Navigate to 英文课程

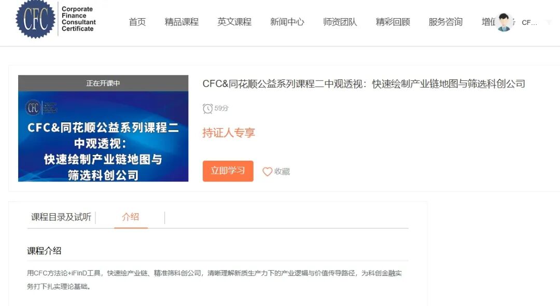234,22
